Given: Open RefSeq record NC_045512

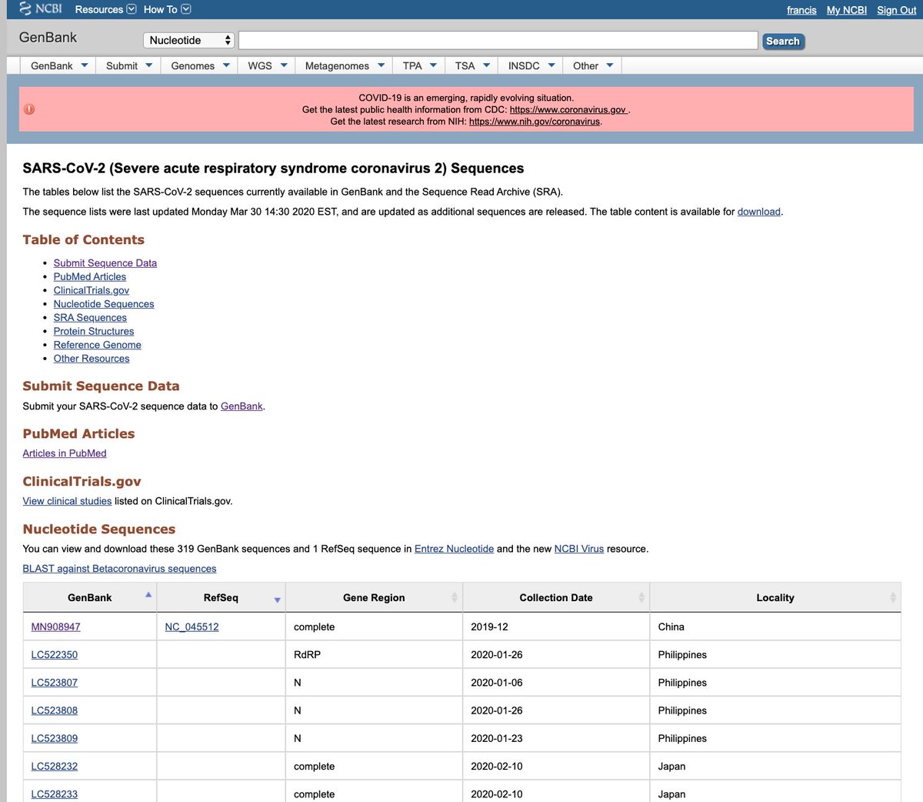Looking at the screenshot, I should click(x=192, y=627).
